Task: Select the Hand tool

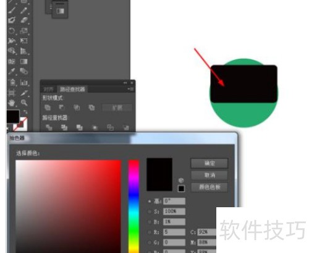Action: 12,103
